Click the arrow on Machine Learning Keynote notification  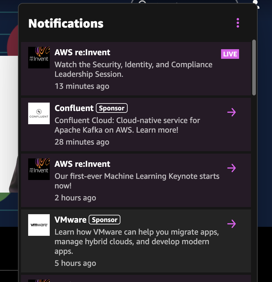[232, 168]
